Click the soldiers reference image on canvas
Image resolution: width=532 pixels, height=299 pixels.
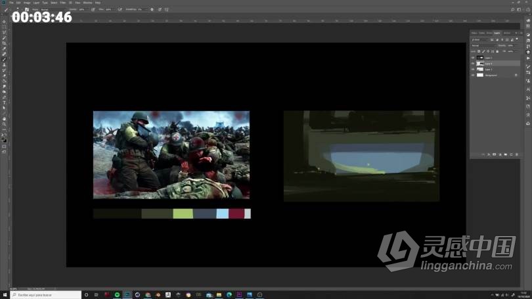(x=171, y=155)
